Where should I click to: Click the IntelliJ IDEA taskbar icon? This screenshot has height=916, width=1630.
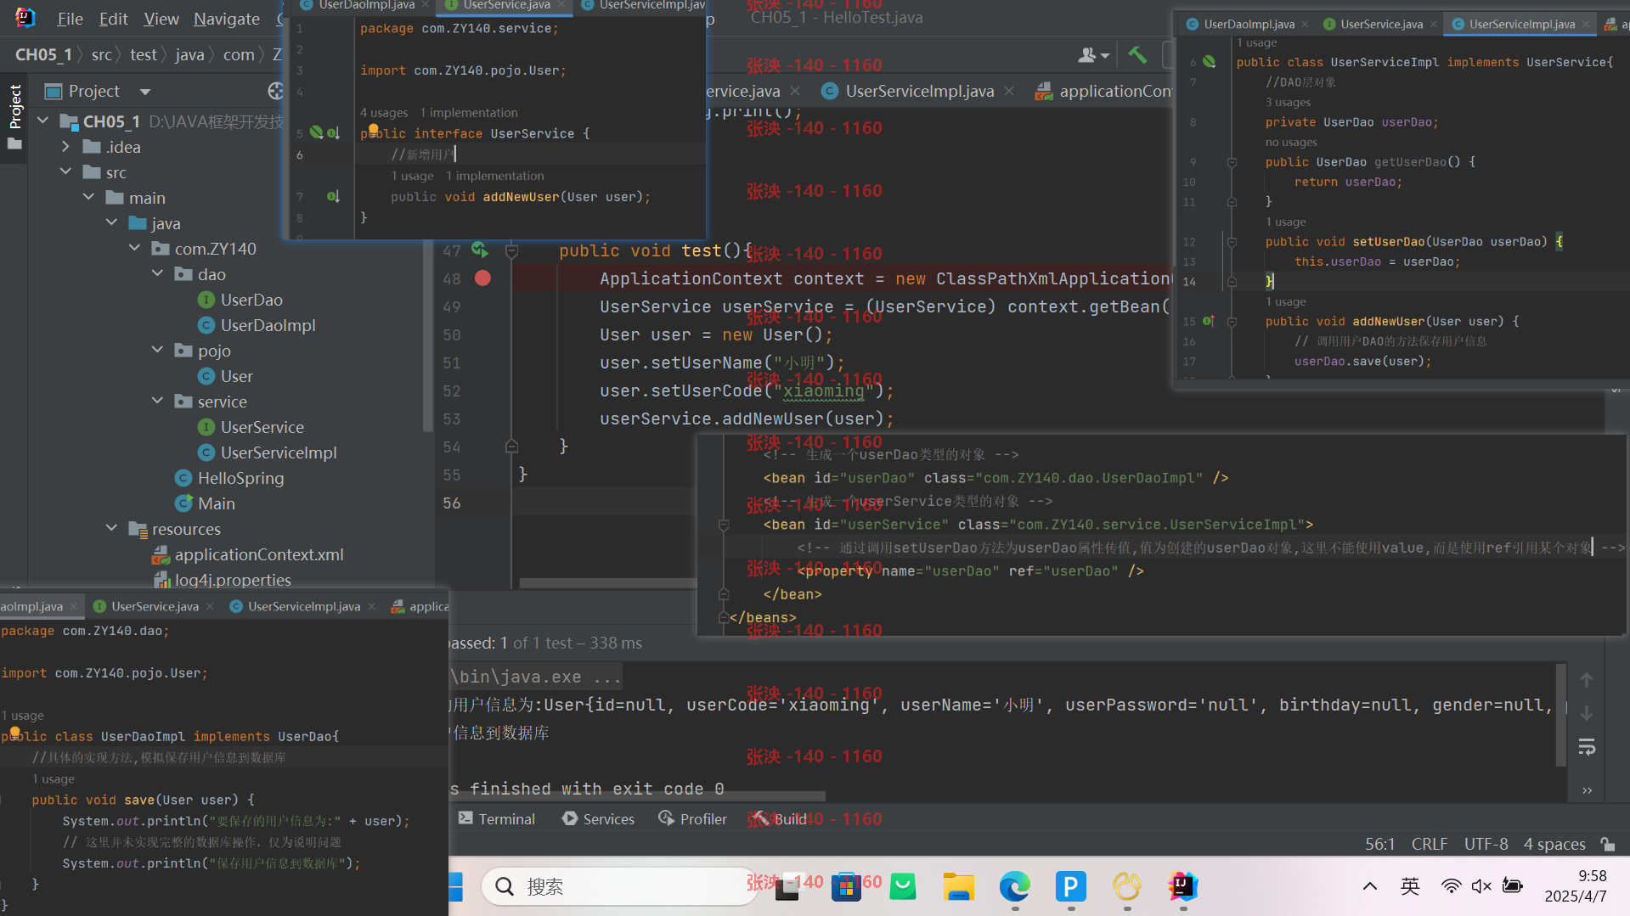tap(1182, 887)
